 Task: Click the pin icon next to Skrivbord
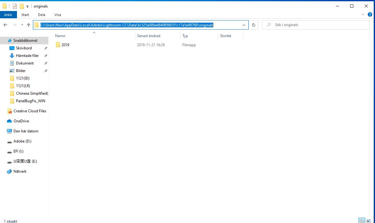pyautogui.click(x=46, y=48)
